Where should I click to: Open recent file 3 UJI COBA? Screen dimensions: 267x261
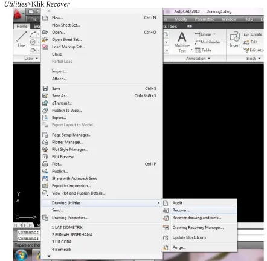[62, 242]
